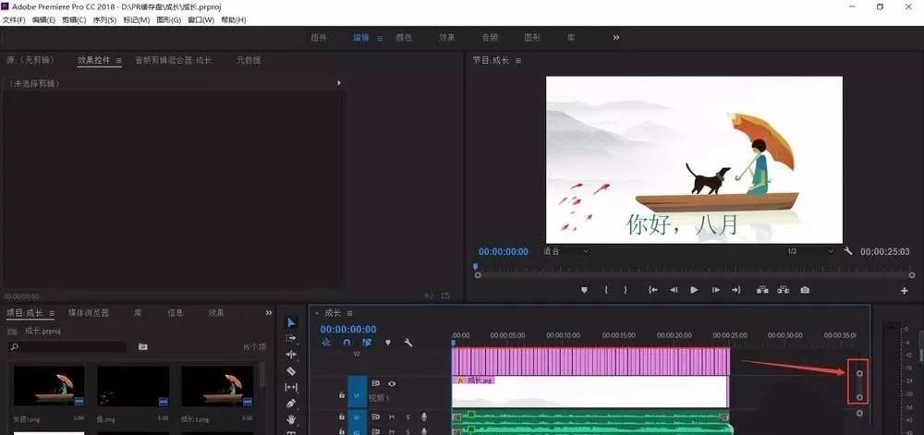Viewport: 924px width, 435px height.
Task: Select the Track Select Forward tool
Action: click(x=291, y=338)
